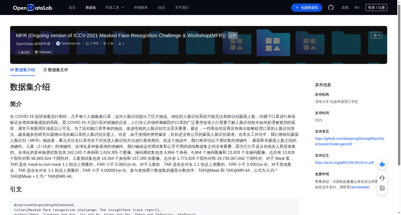Screen dimensions: 401x215
Task: Open 关于我们 navigation item
Action: (x=182, y=7)
